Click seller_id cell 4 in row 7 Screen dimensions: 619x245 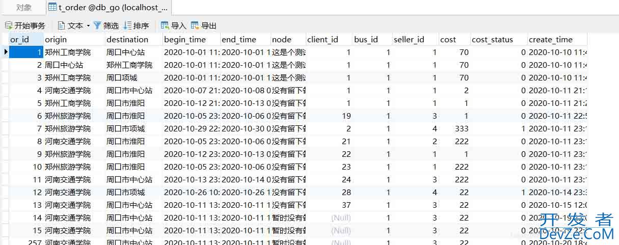pyautogui.click(x=416, y=128)
